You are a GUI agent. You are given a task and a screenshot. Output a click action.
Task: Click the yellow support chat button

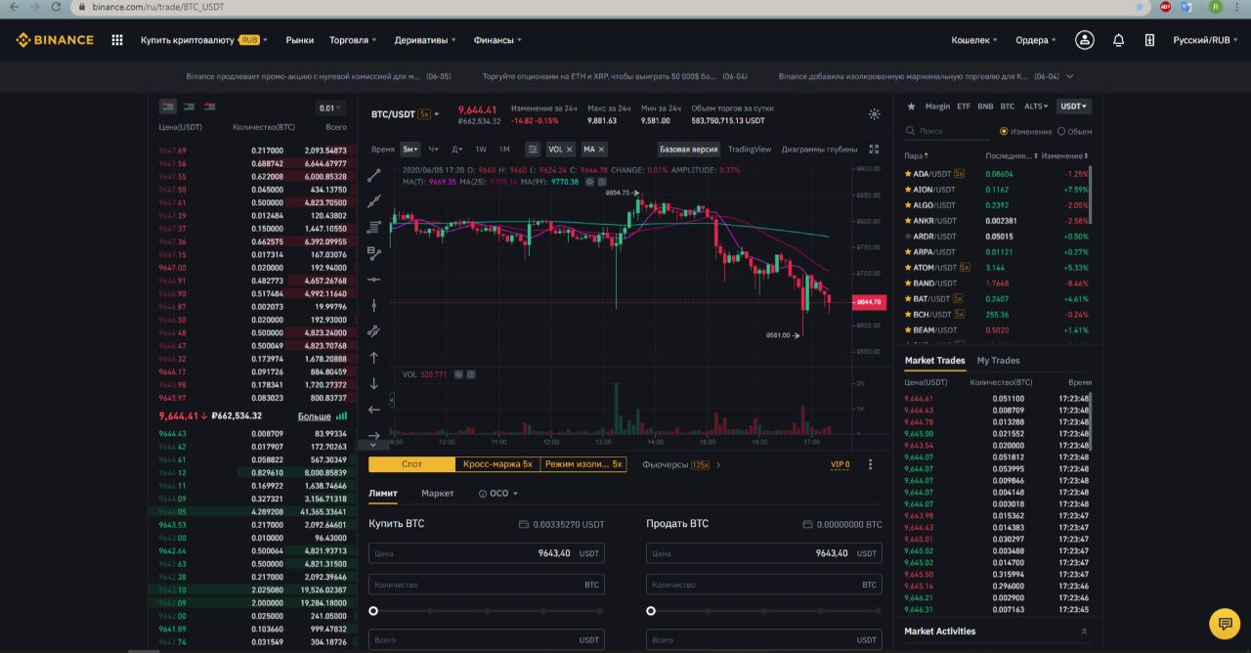pos(1224,623)
